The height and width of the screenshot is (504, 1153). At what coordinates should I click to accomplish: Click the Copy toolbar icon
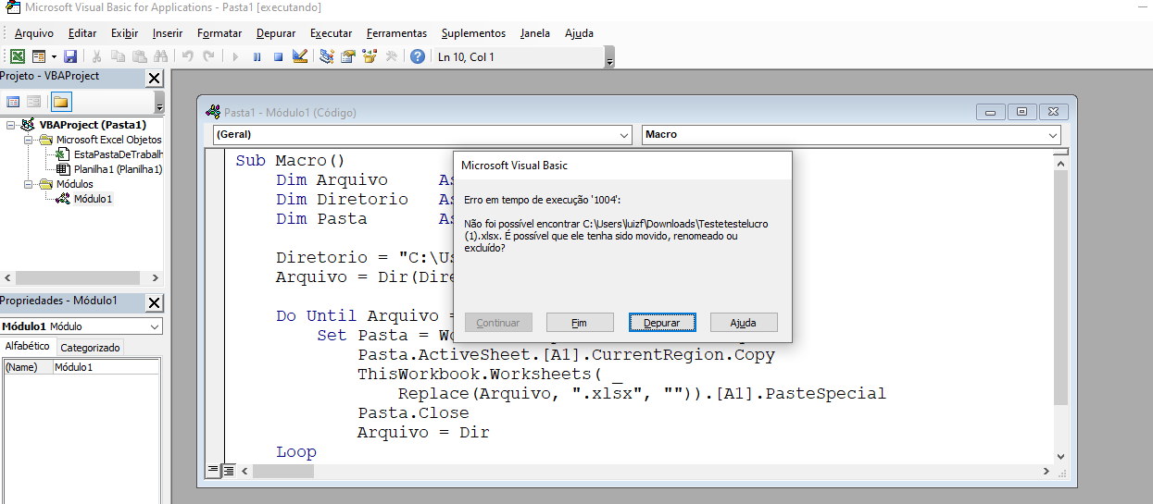(118, 56)
